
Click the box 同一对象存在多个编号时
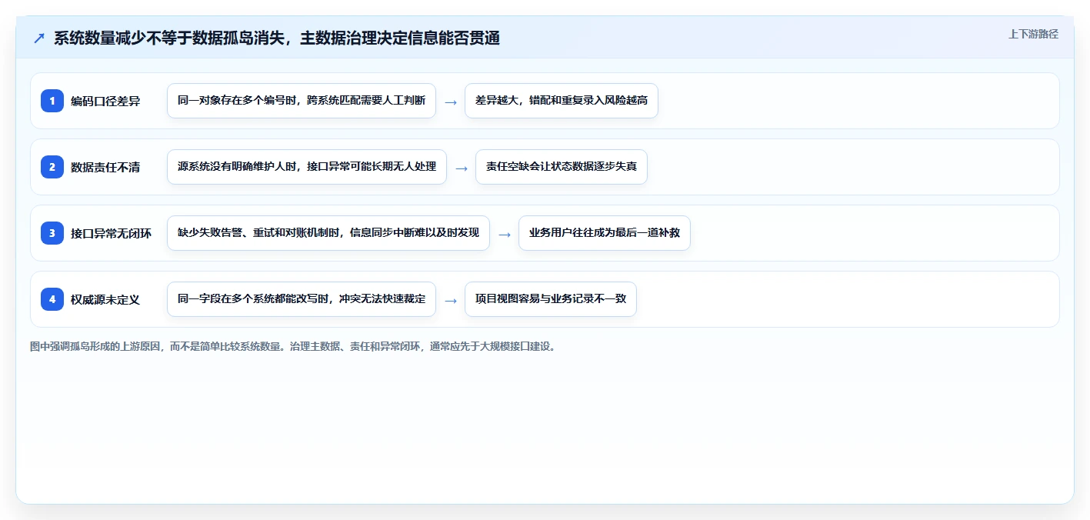point(302,101)
